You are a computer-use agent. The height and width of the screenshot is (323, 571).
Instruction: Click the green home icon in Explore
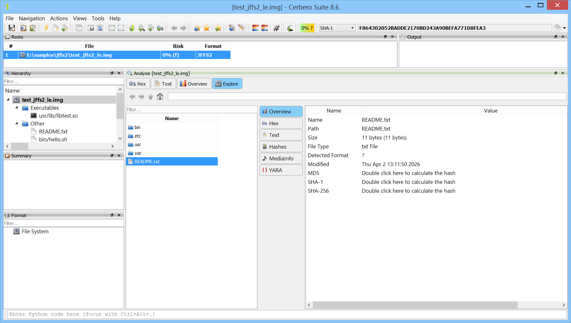point(160,96)
